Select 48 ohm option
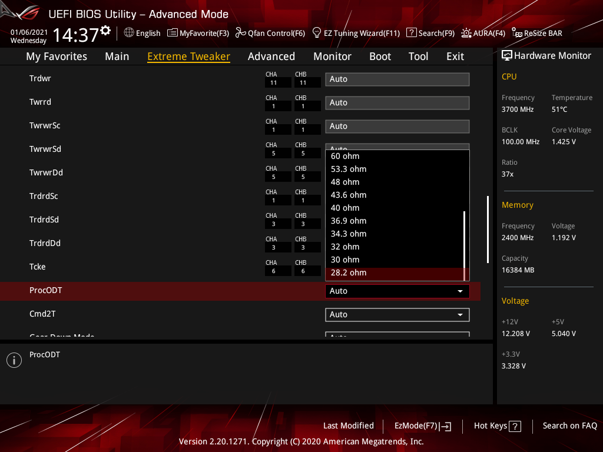The image size is (603, 452). pos(395,182)
